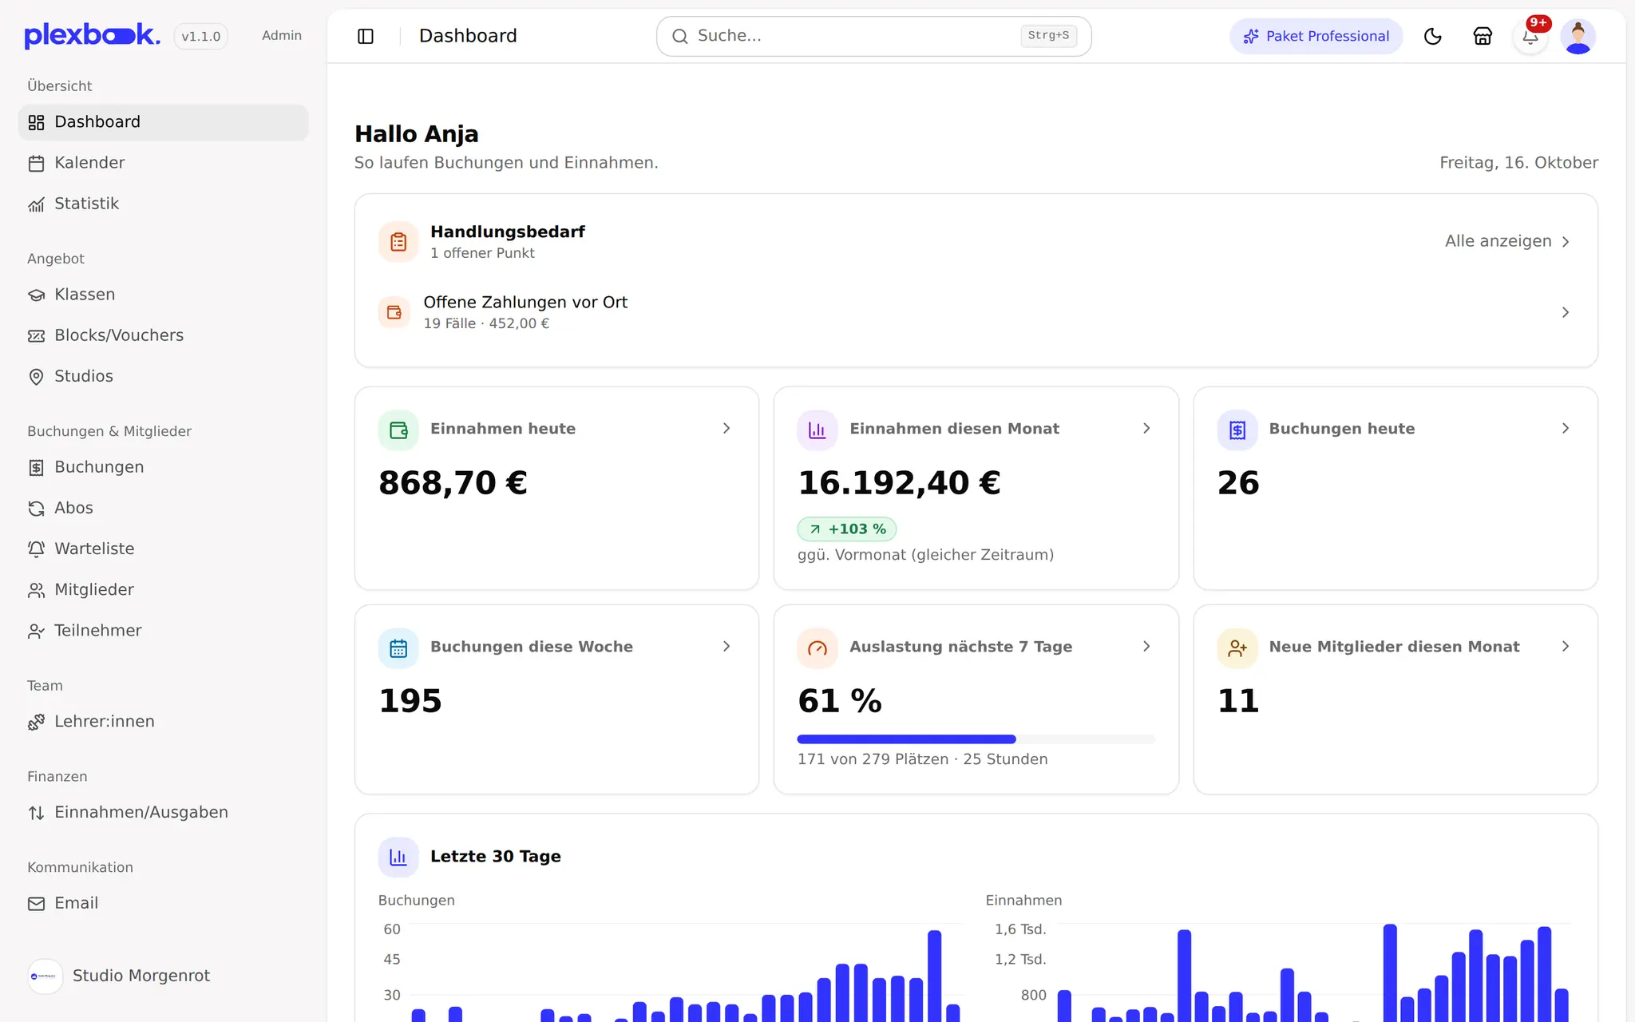Switch to dark mode with moon icon
The image size is (1635, 1022).
pyautogui.click(x=1433, y=36)
